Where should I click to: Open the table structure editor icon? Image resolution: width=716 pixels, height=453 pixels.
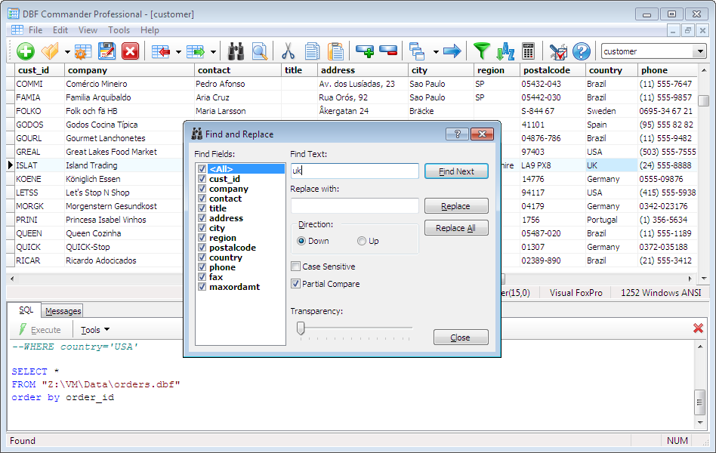point(82,51)
